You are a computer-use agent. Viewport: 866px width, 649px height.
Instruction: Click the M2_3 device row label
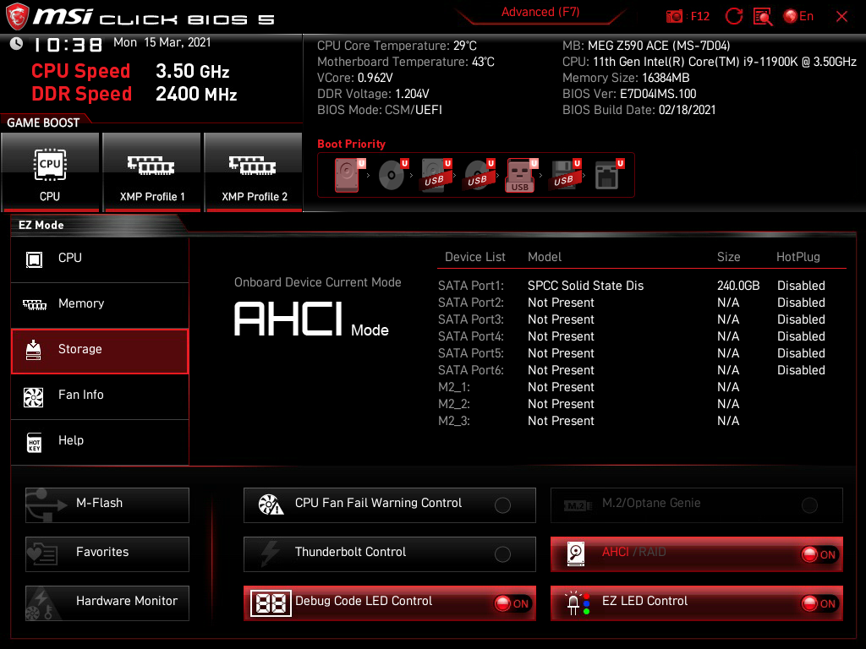click(454, 421)
